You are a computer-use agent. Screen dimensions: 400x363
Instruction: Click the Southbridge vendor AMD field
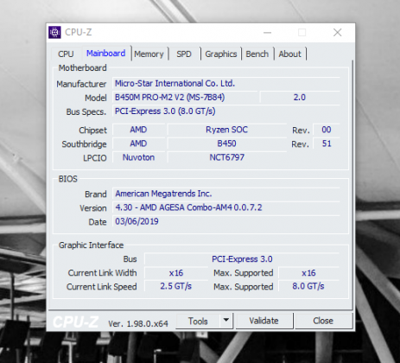(x=138, y=143)
